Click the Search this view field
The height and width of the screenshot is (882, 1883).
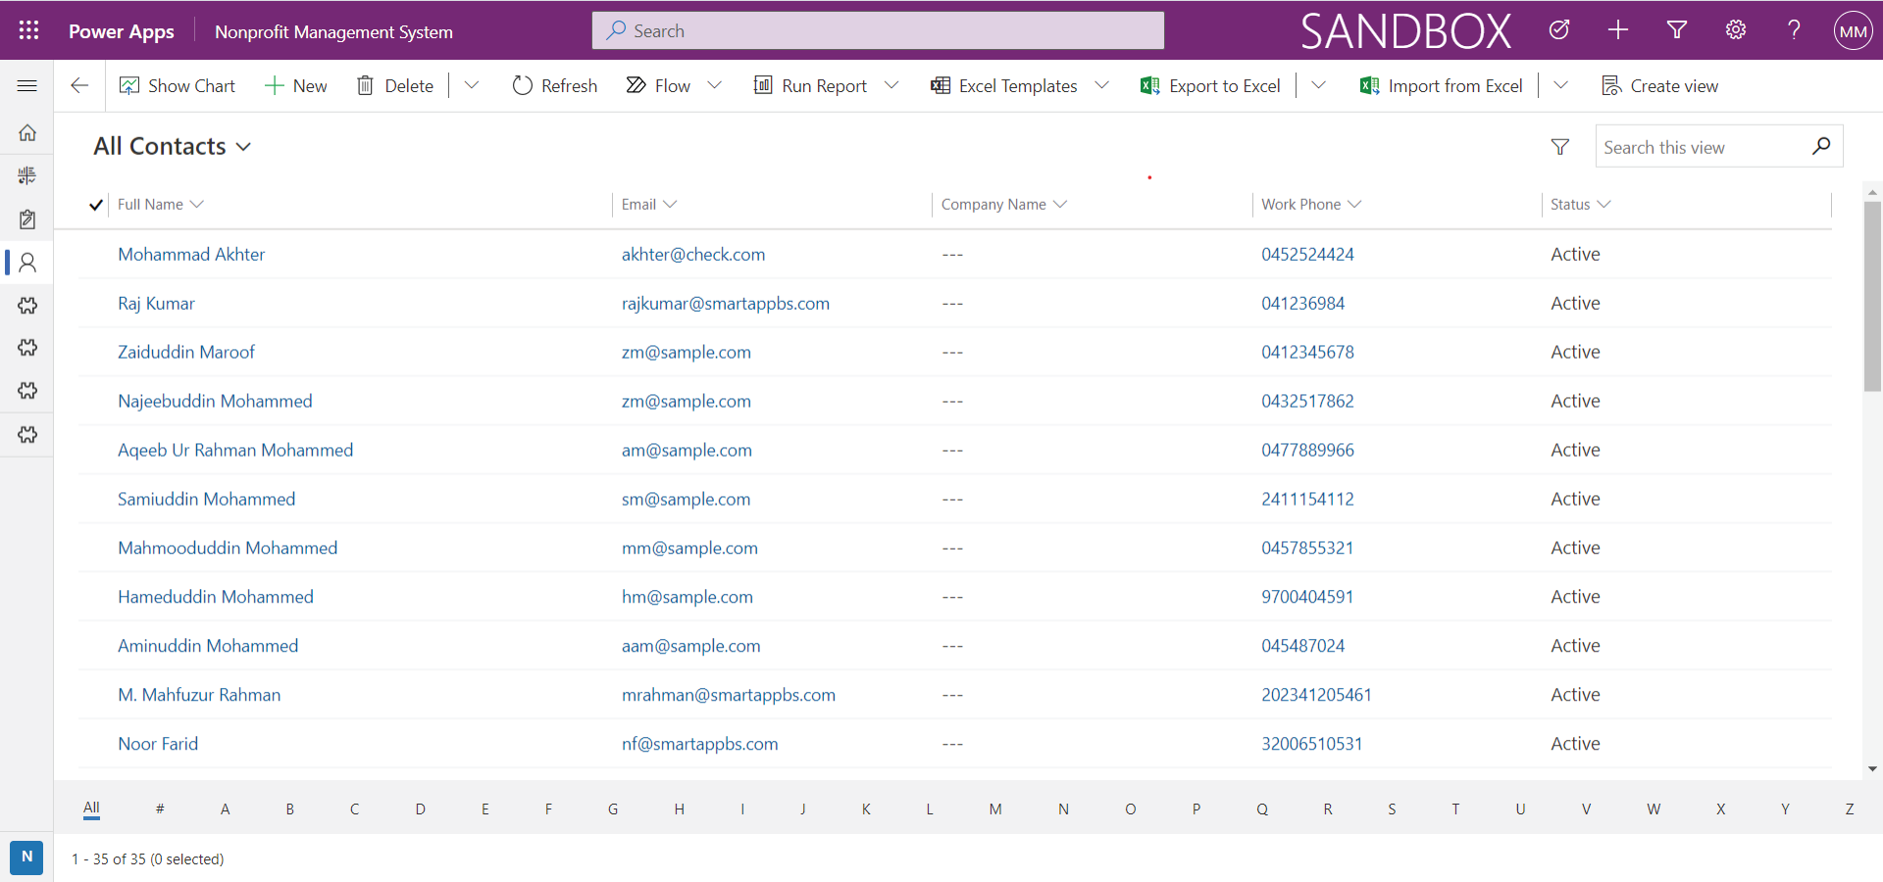tap(1702, 147)
